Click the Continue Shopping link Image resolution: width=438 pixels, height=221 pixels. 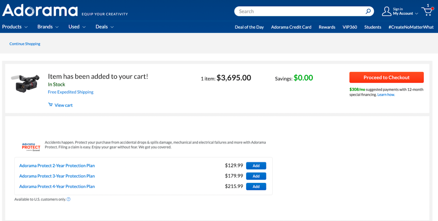[x=25, y=44]
